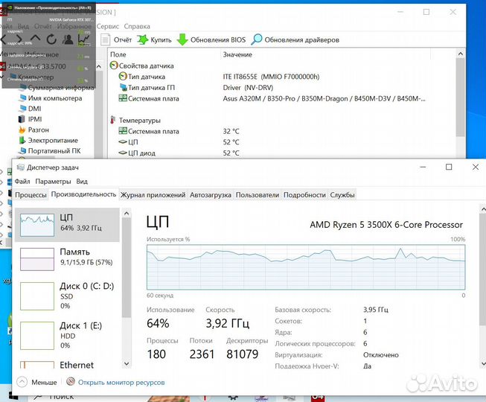The image size is (486, 402).
Task: Switch to the Журнал приложений tab
Action: tap(153, 195)
